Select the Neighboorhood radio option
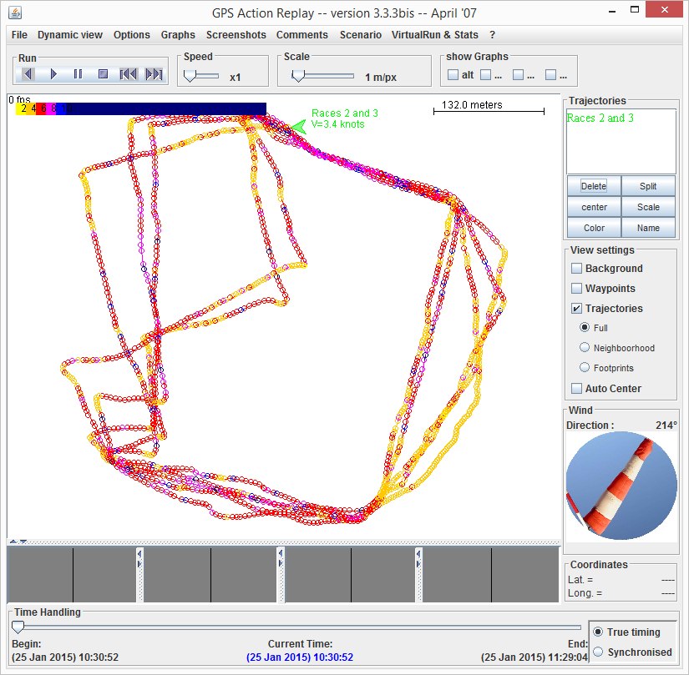This screenshot has height=675, width=689. pyautogui.click(x=585, y=348)
